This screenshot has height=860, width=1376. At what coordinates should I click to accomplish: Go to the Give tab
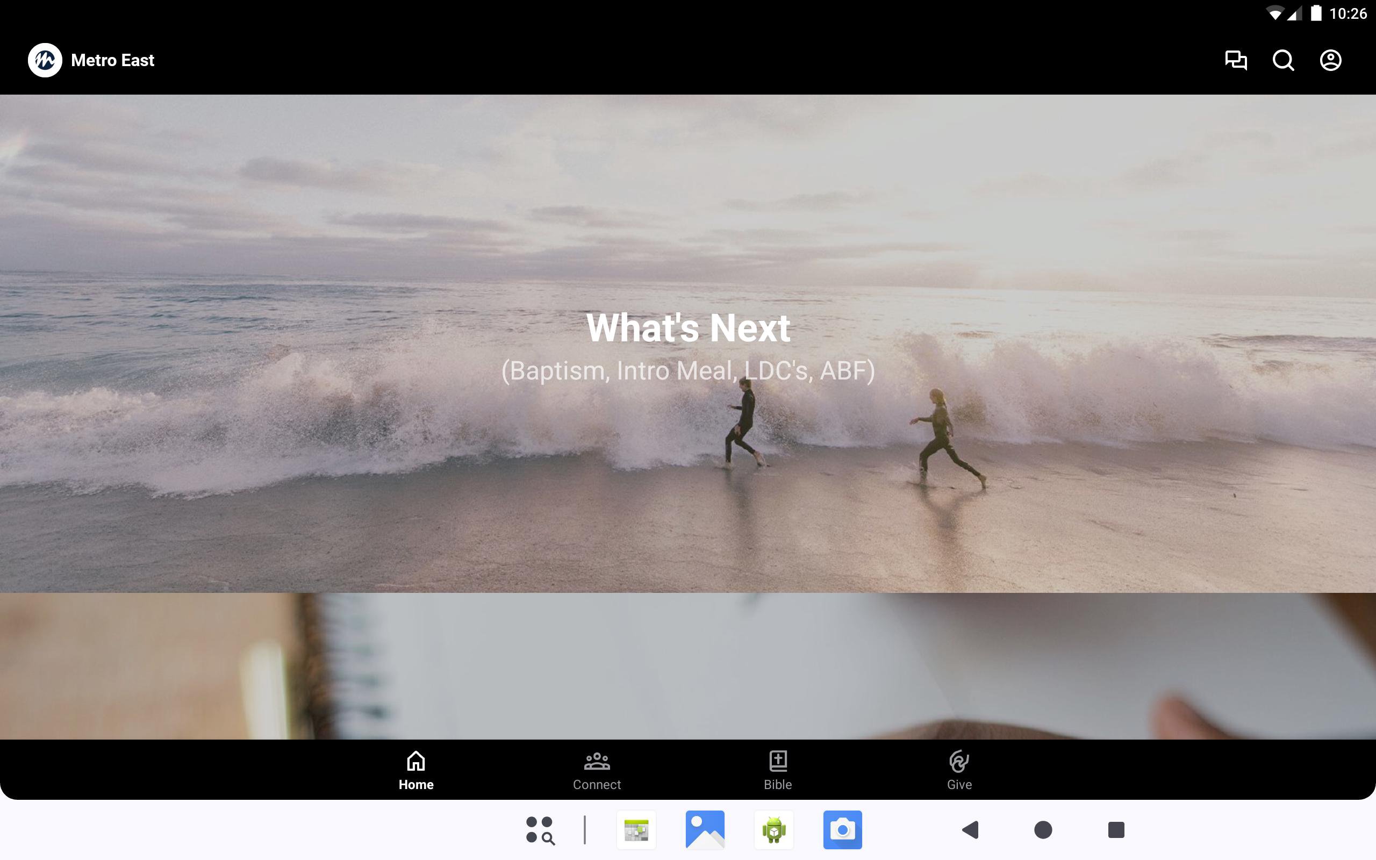(x=959, y=770)
